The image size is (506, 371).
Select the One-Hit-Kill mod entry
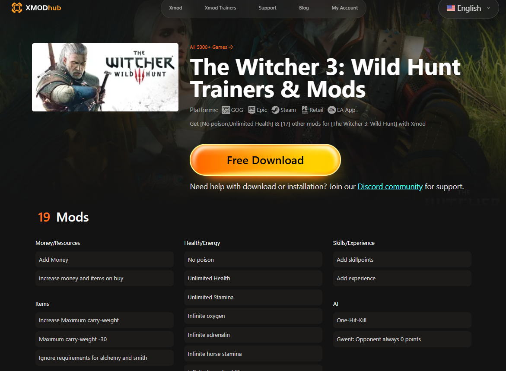pyautogui.click(x=402, y=320)
